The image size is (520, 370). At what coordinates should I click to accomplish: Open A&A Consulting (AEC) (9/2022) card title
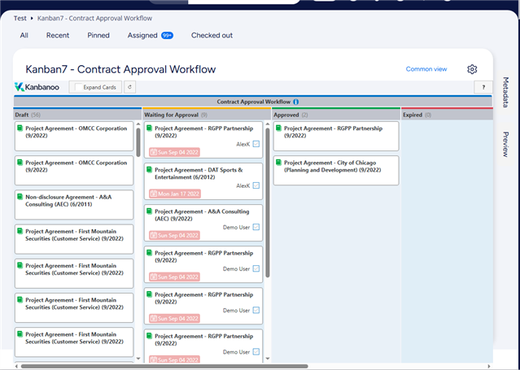click(202, 215)
